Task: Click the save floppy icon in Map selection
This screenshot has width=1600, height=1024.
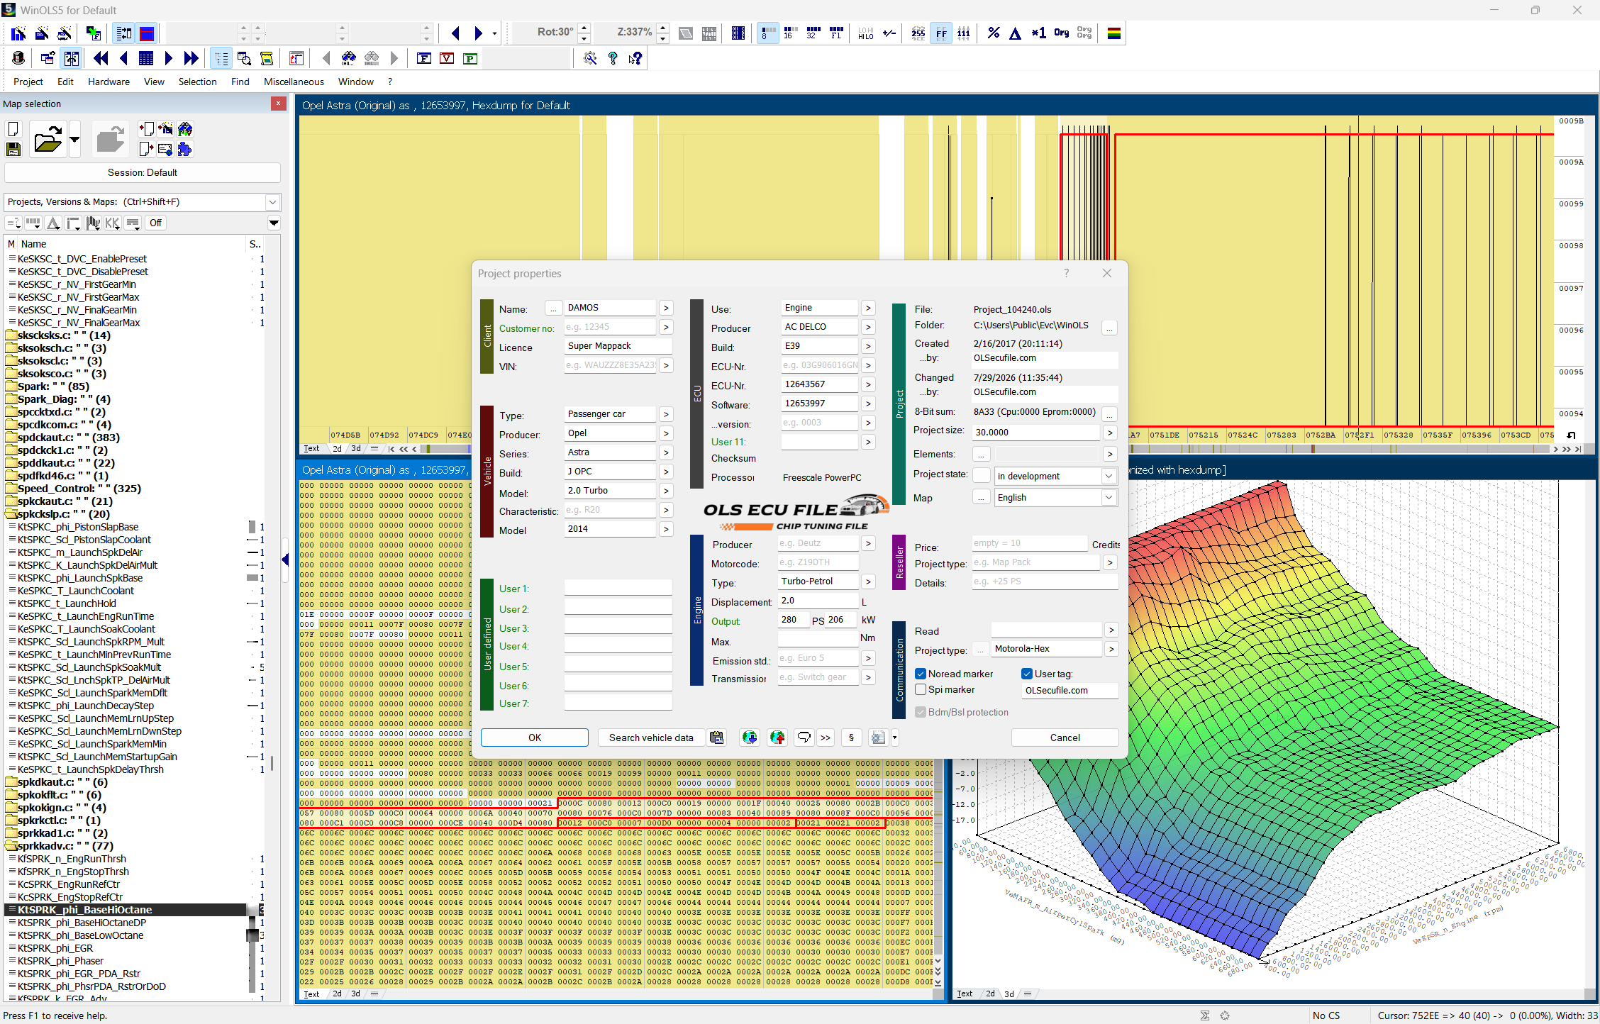Action: tap(13, 149)
